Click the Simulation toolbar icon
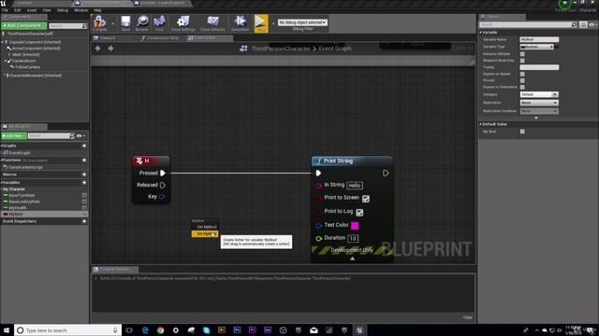Viewport: 599px width, 336px height. (240, 22)
